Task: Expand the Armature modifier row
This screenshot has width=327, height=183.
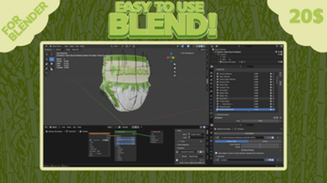Action: (215, 160)
